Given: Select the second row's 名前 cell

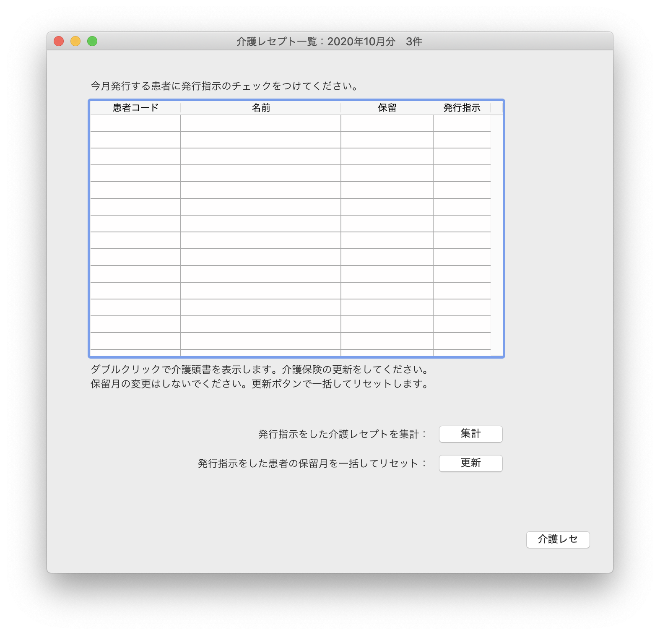Looking at the screenshot, I should coord(260,140).
